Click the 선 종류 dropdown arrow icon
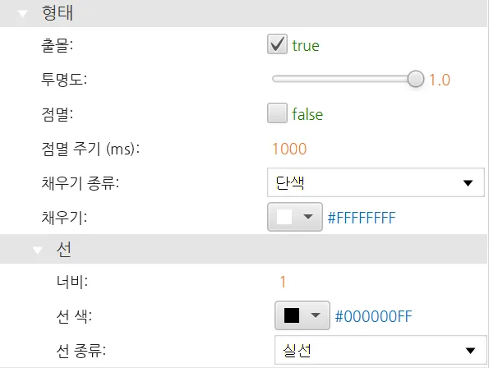 470,351
